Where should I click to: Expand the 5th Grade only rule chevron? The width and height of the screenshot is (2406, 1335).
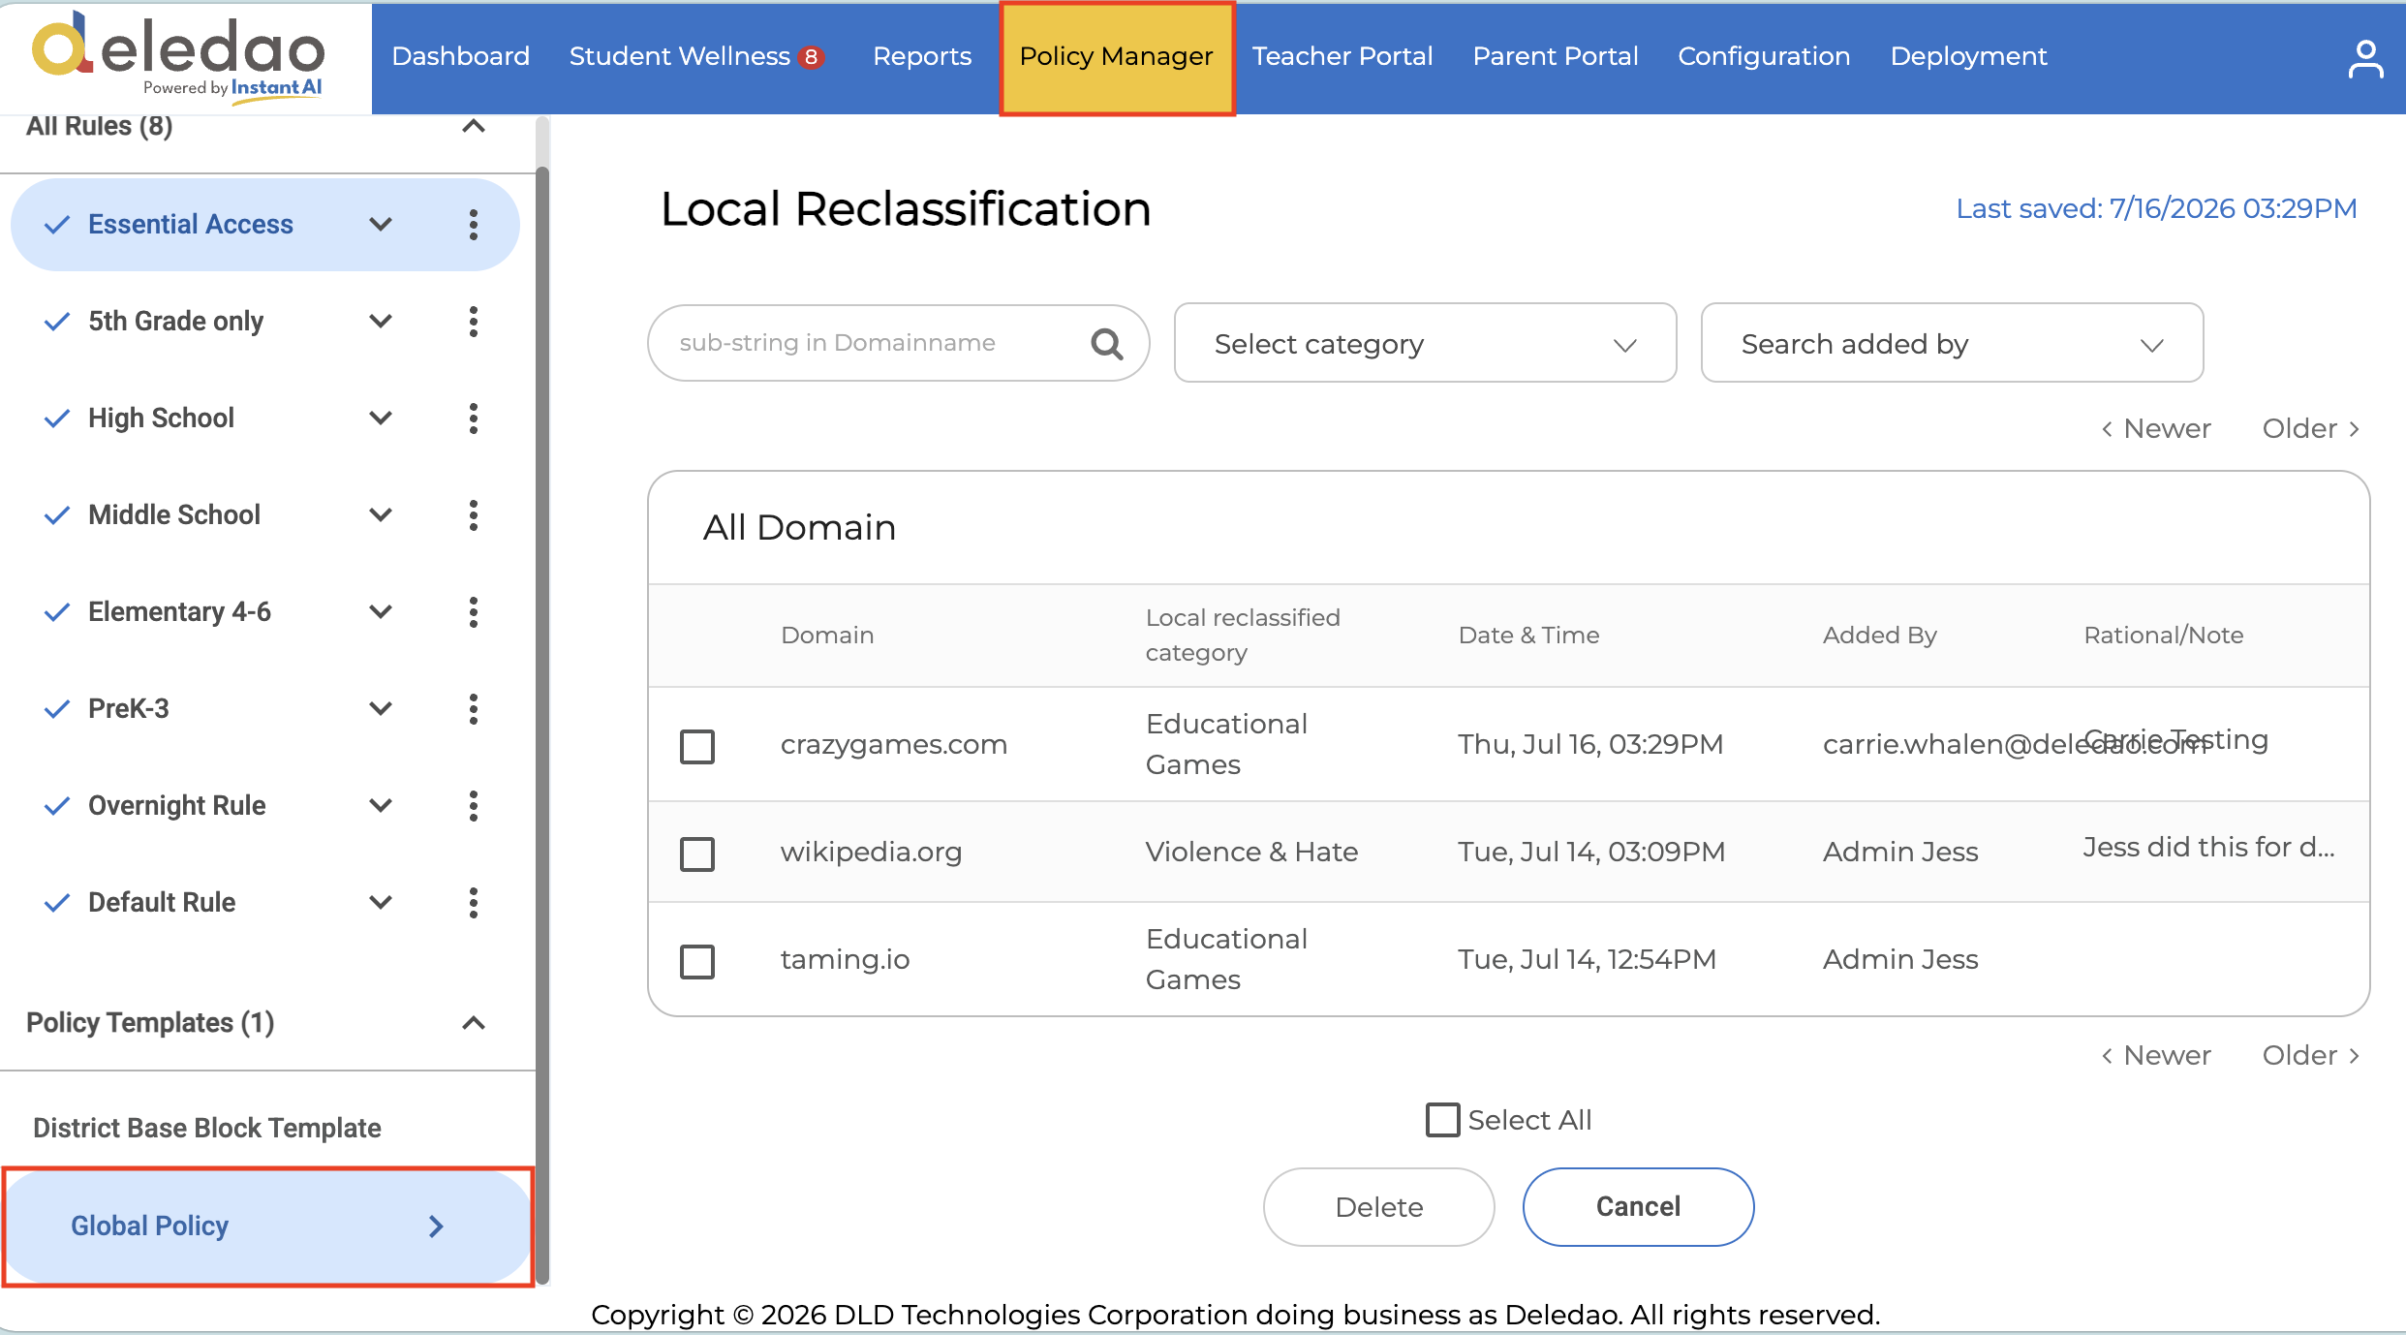[381, 322]
